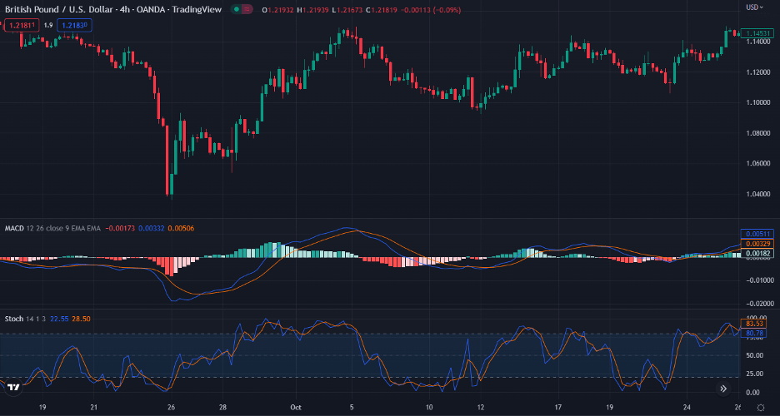Click the 1.10000 price scale level

tap(757, 102)
